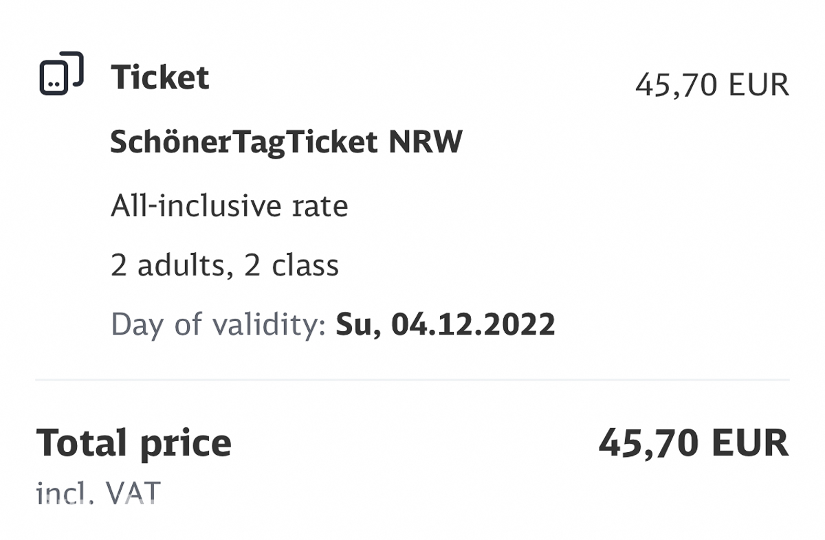Screen dimensions: 825x540
Task: Select SchönerTagTicket NRW title
Action: point(287,142)
